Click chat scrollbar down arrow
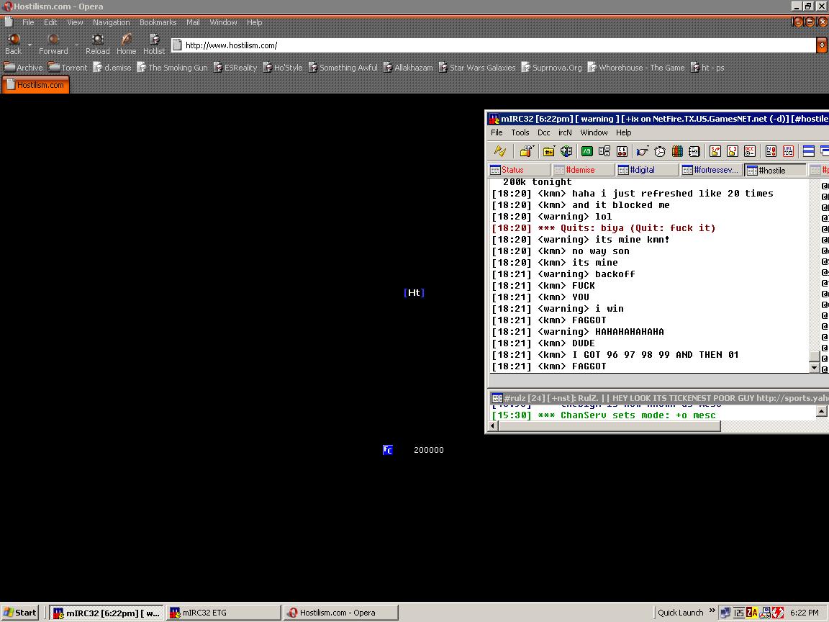Screen dimensions: 829x622 point(815,368)
